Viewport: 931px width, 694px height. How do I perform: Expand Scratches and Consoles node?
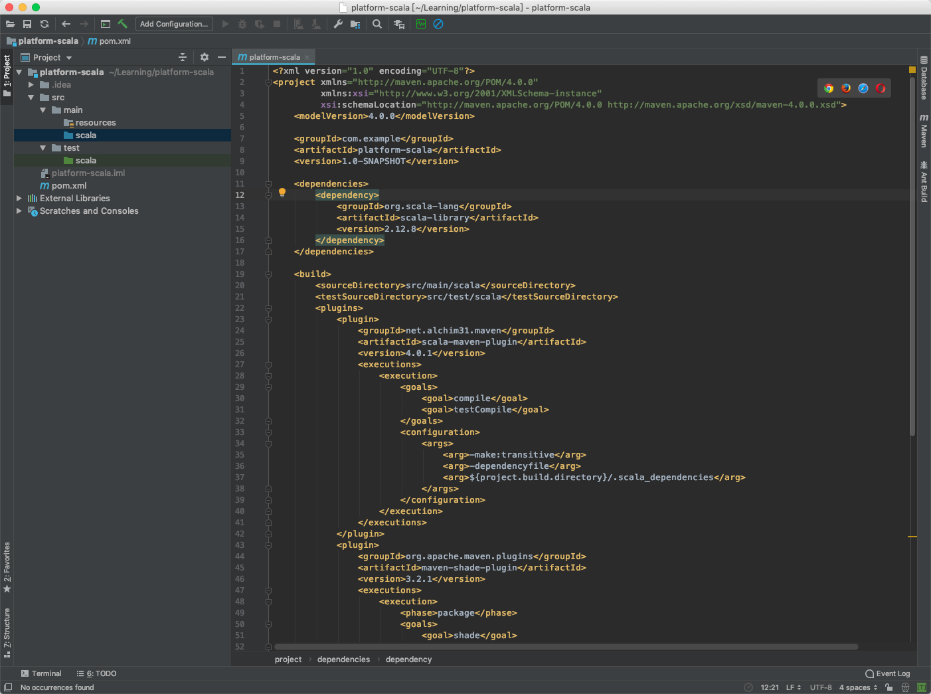[19, 211]
